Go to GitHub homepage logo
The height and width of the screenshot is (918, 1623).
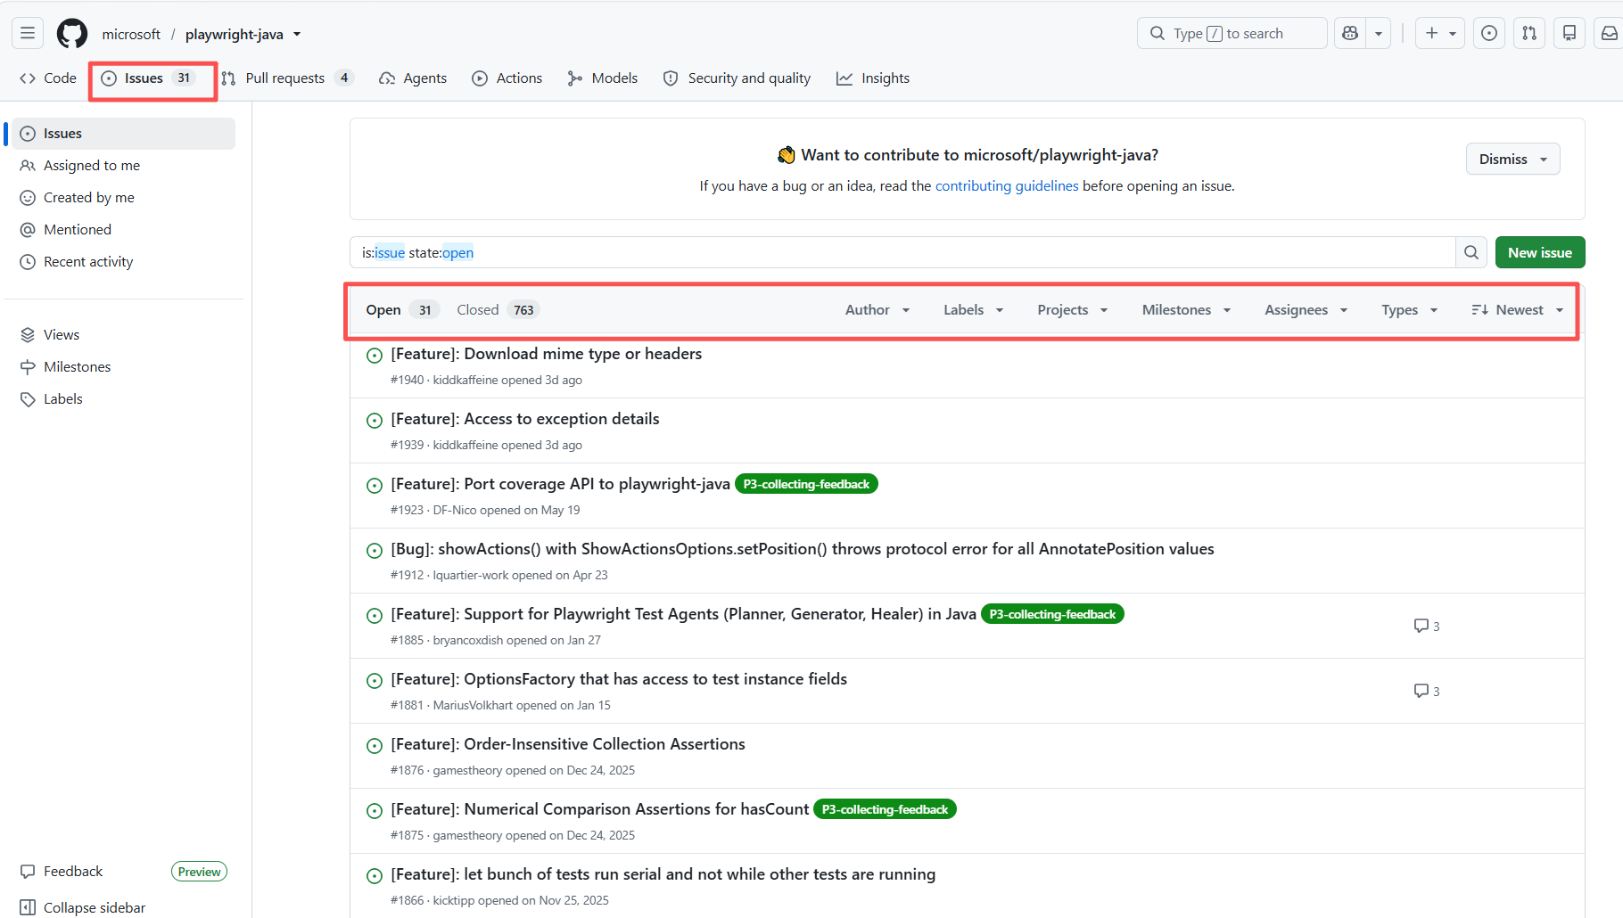tap(72, 34)
